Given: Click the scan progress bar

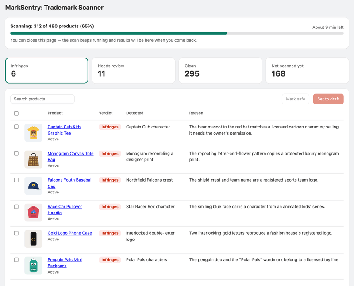Looking at the screenshot, I should [x=177, y=33].
